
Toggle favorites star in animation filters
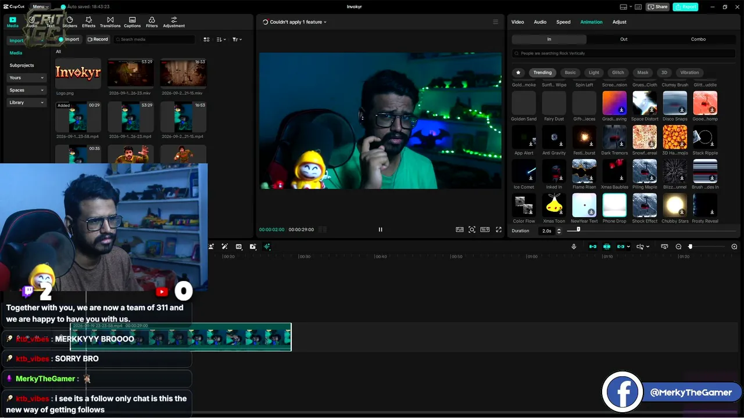[518, 73]
